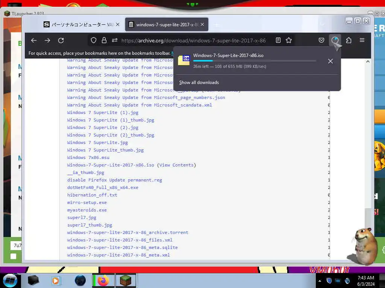The height and width of the screenshot is (288, 385).
Task: Go forward with the Firefox forward arrow
Action: tap(47, 40)
